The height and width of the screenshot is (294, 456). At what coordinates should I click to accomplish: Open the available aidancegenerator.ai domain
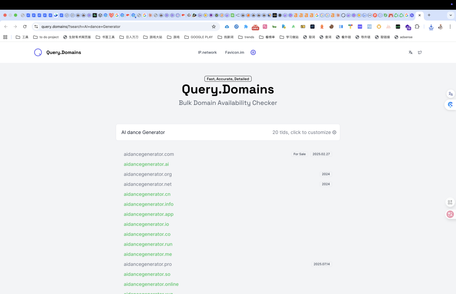pos(146,164)
